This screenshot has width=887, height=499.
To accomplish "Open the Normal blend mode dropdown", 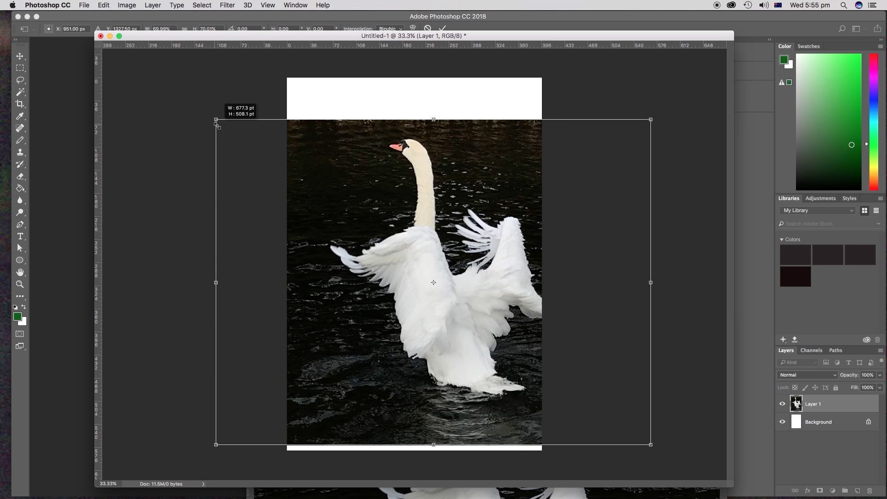I will (808, 375).
